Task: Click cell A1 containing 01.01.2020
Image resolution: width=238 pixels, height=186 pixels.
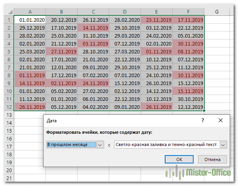Action: [30, 20]
